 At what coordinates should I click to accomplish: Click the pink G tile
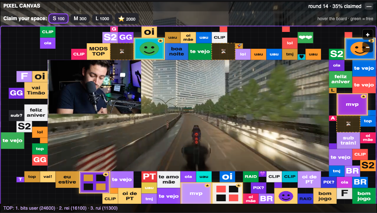(x=114, y=29)
